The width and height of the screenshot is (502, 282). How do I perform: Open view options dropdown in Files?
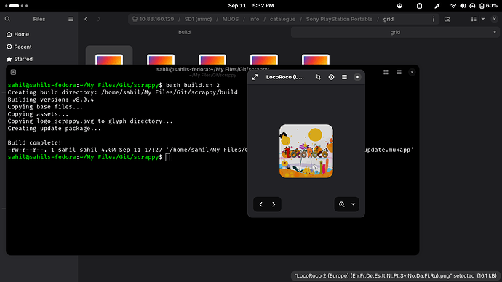tap(483, 19)
